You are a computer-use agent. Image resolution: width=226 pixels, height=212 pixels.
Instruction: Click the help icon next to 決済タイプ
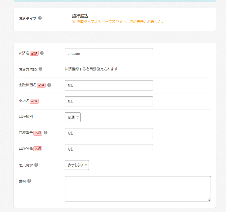(40, 18)
